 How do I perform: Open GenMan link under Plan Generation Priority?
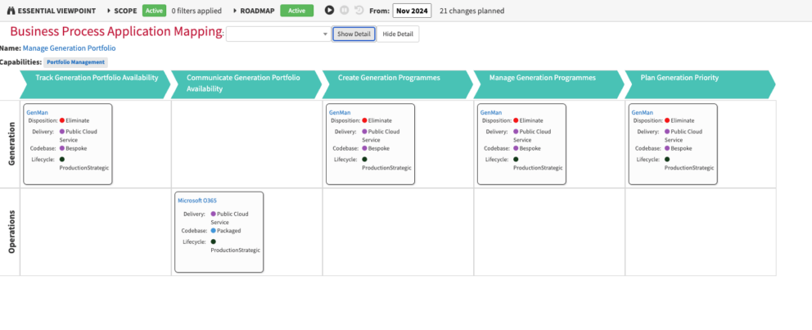pyautogui.click(x=642, y=112)
